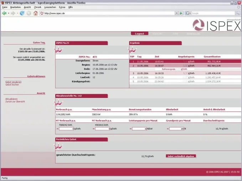Image resolution: width=242 pixels, height=181 pixels.
Task: Select the top-ranked bid row in Ergebnis
Action: click(185, 61)
